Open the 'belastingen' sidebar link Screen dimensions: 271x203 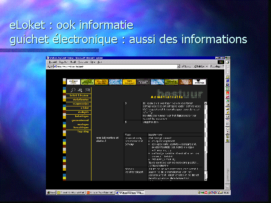click(x=82, y=116)
